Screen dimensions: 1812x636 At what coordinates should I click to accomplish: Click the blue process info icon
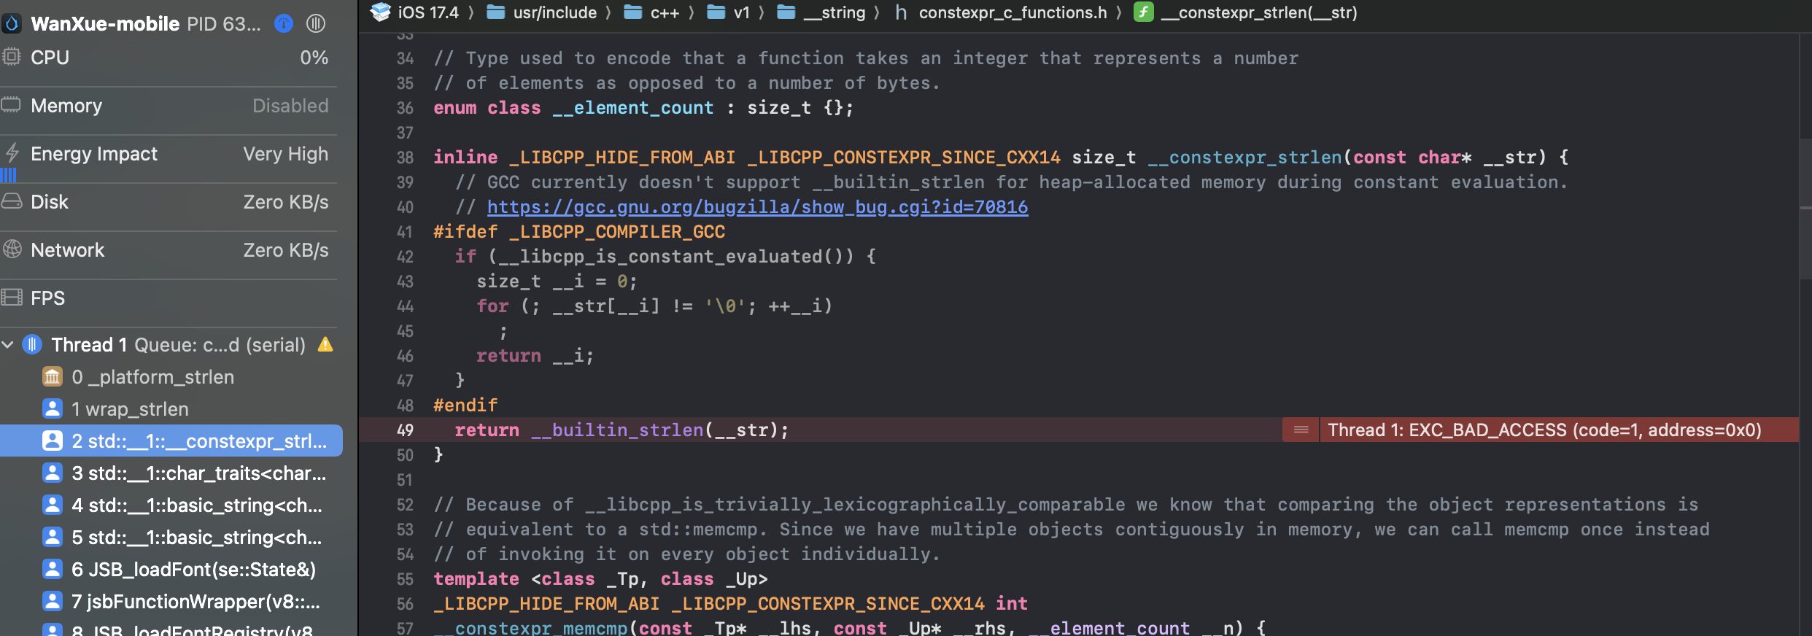(x=284, y=23)
